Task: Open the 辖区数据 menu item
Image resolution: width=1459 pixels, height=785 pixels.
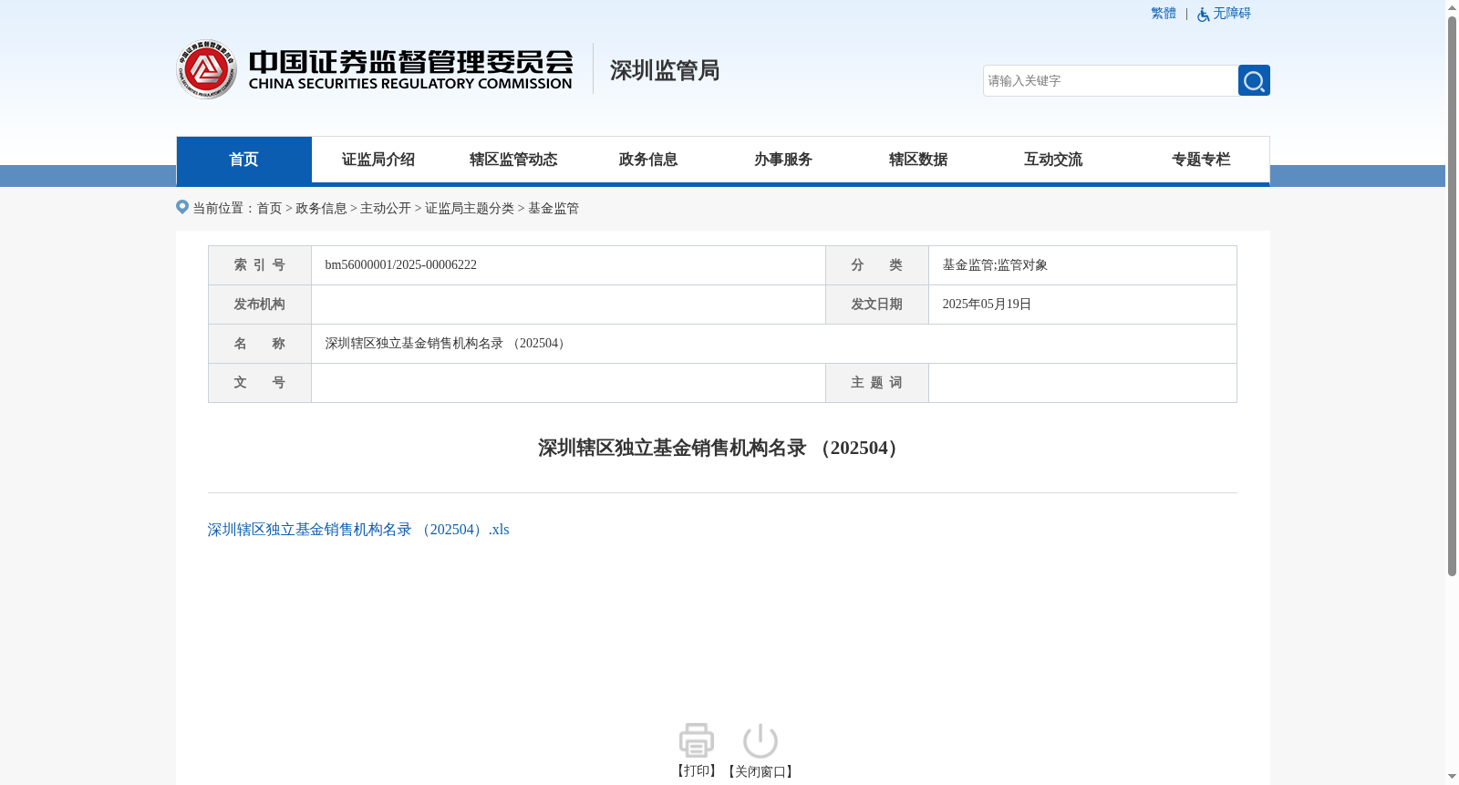Action: click(918, 160)
